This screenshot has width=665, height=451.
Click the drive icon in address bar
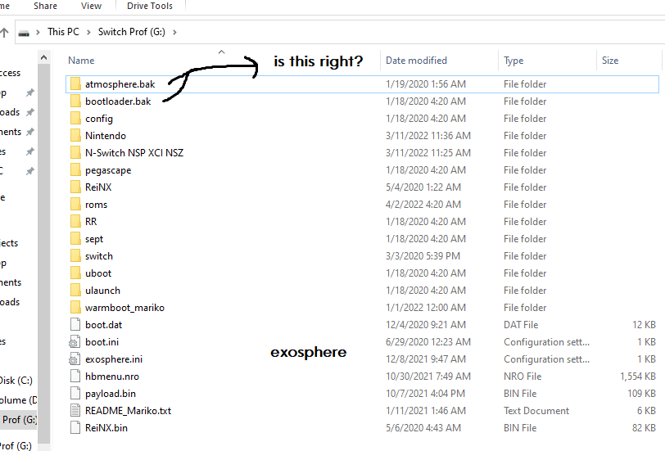pyautogui.click(x=25, y=33)
